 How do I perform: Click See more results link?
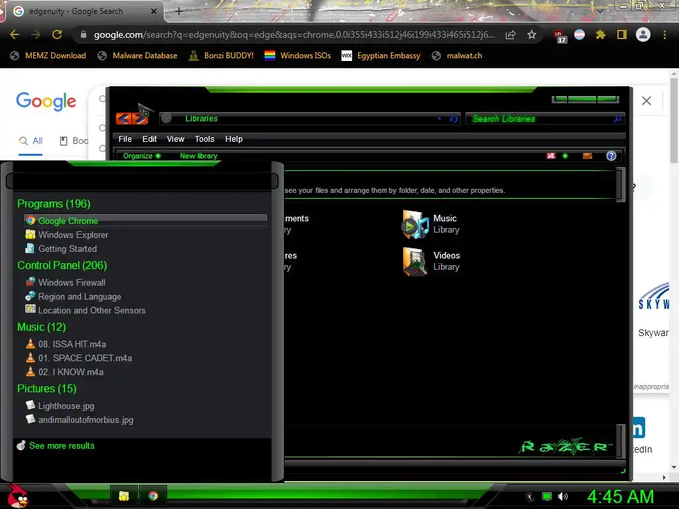coord(56,445)
